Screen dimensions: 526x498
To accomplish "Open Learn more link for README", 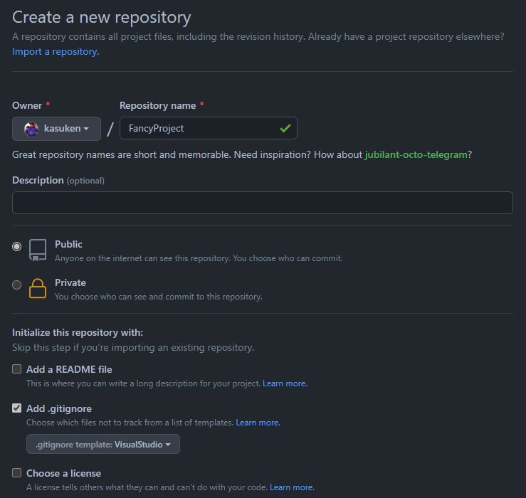I will pos(285,383).
